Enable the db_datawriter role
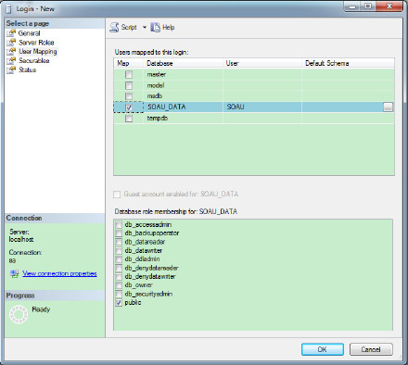Screen dimensions: 408x365 click(119, 250)
